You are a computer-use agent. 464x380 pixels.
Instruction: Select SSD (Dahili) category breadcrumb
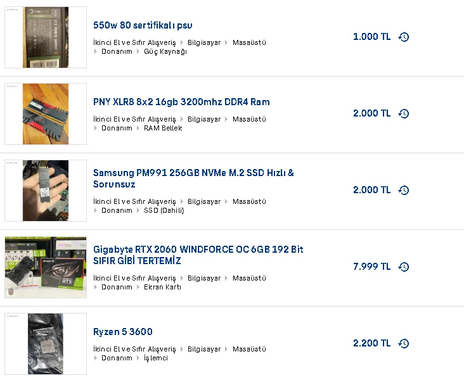pos(164,210)
